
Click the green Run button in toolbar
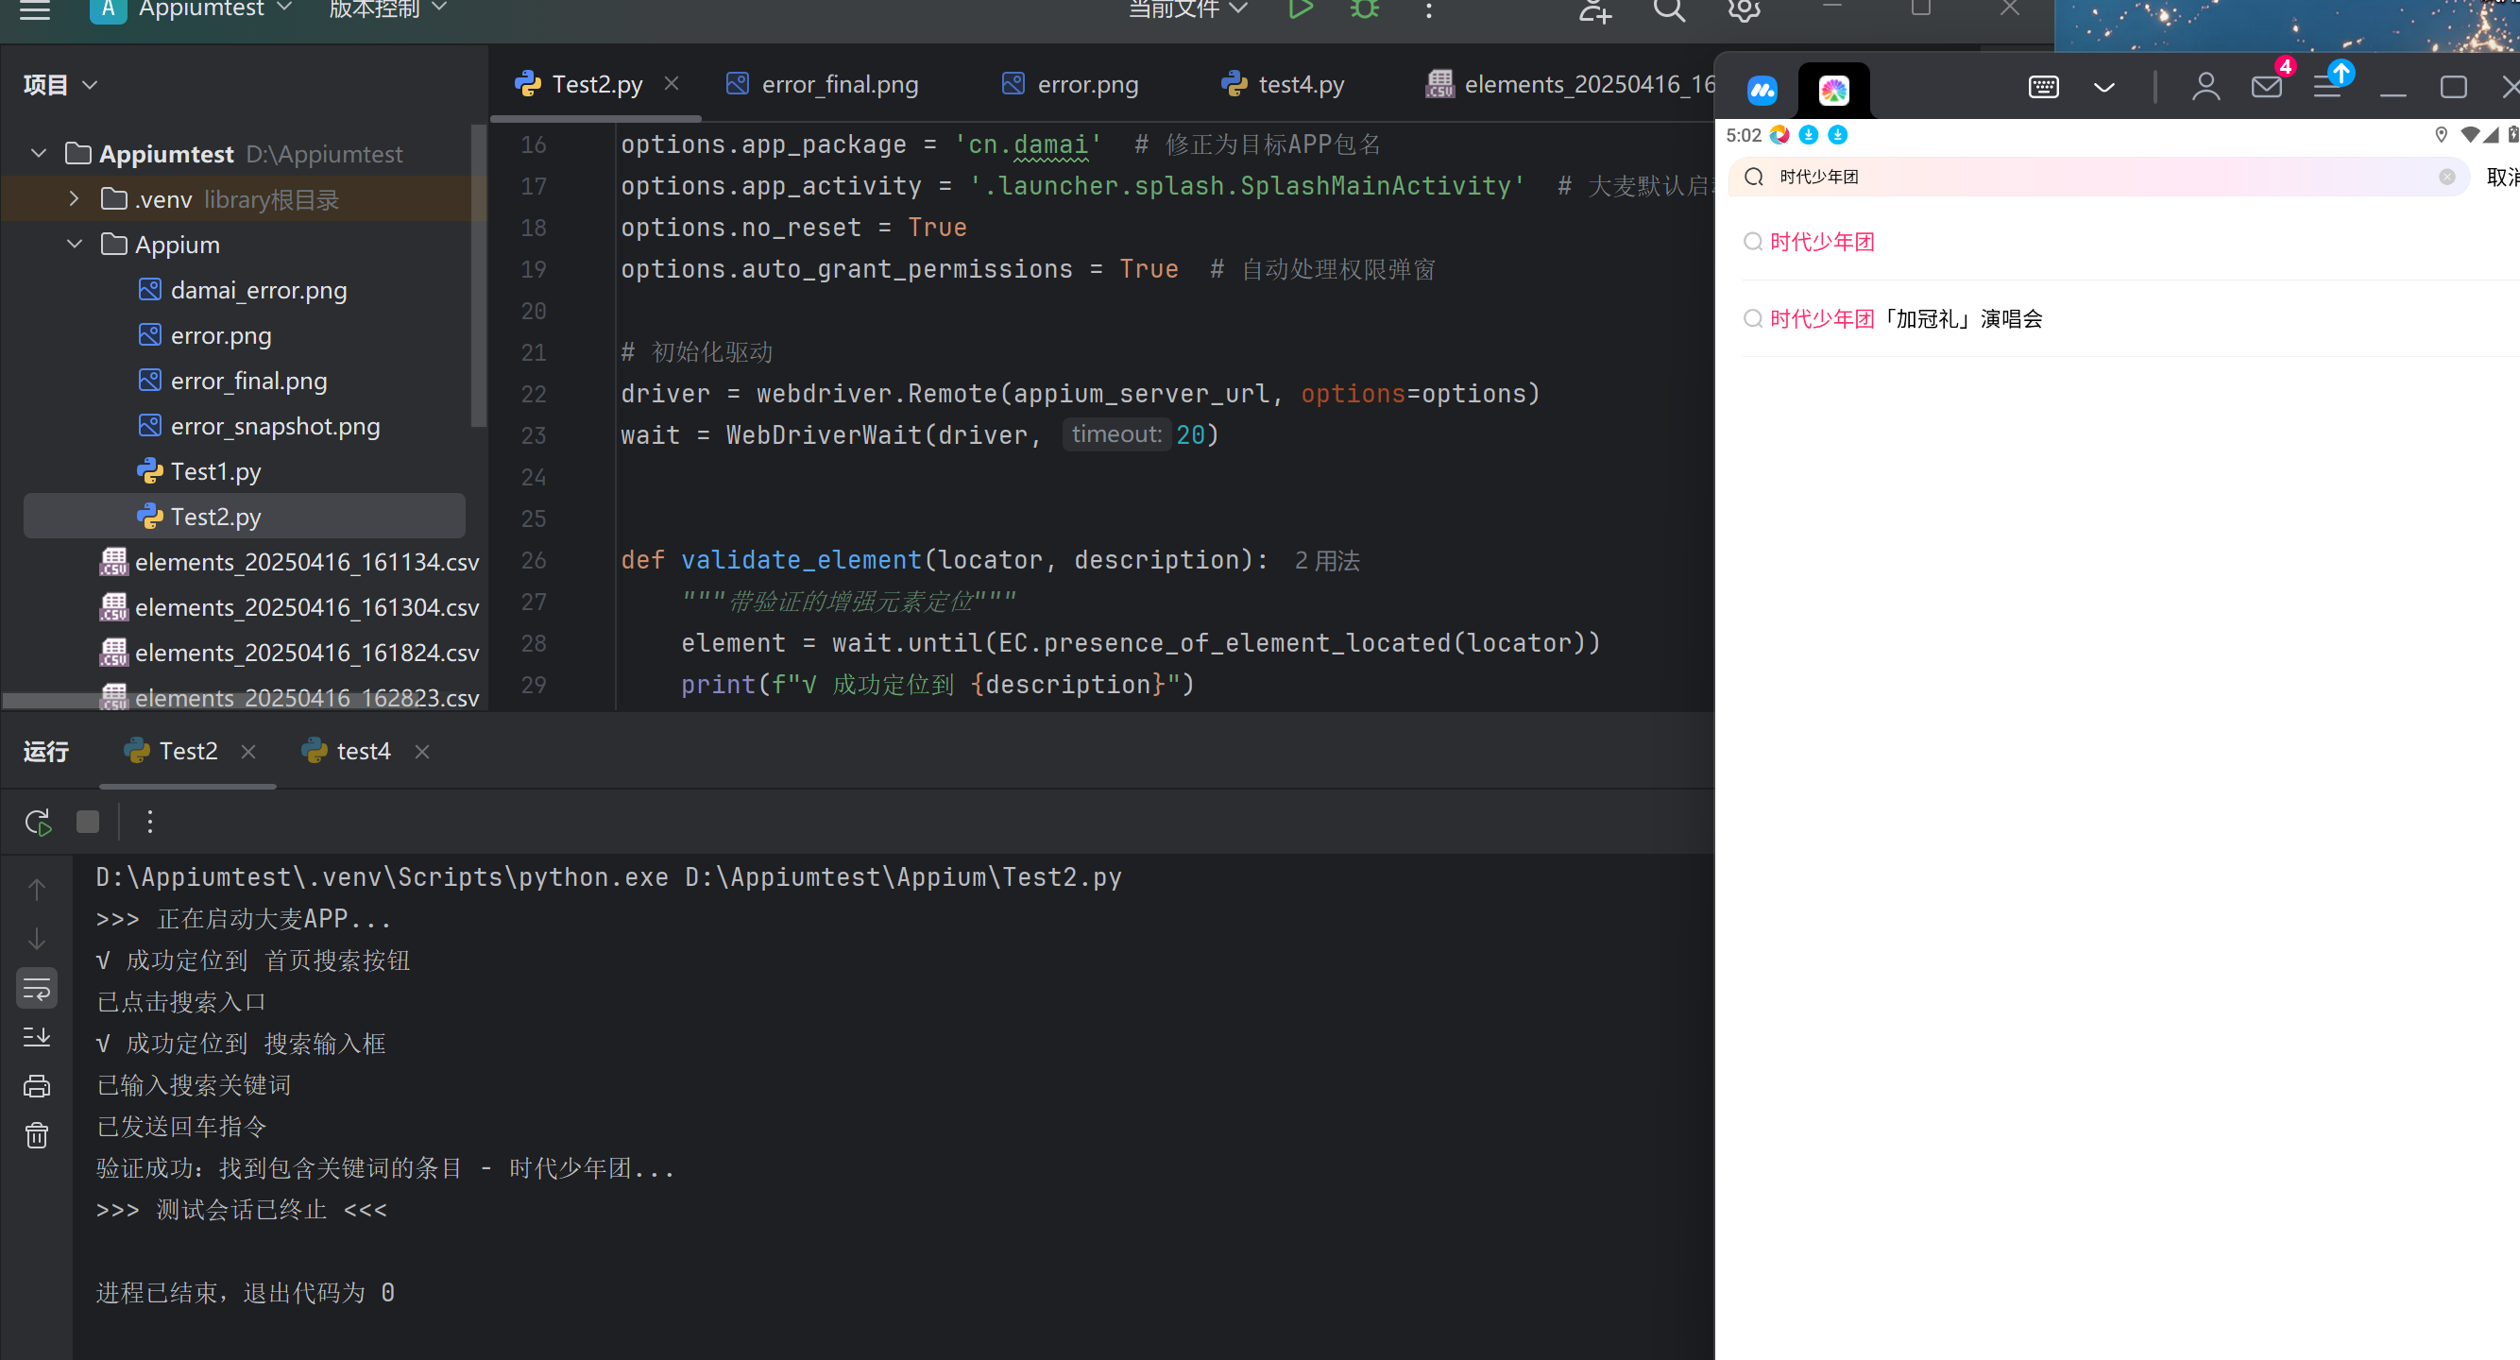coord(1300,9)
